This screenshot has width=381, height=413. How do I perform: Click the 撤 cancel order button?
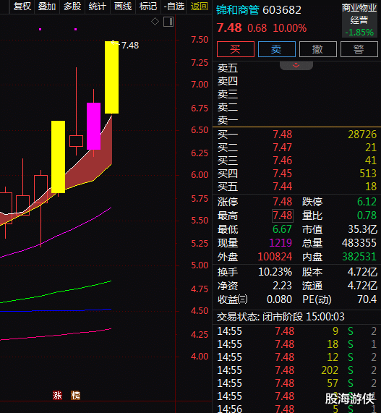click(318, 49)
